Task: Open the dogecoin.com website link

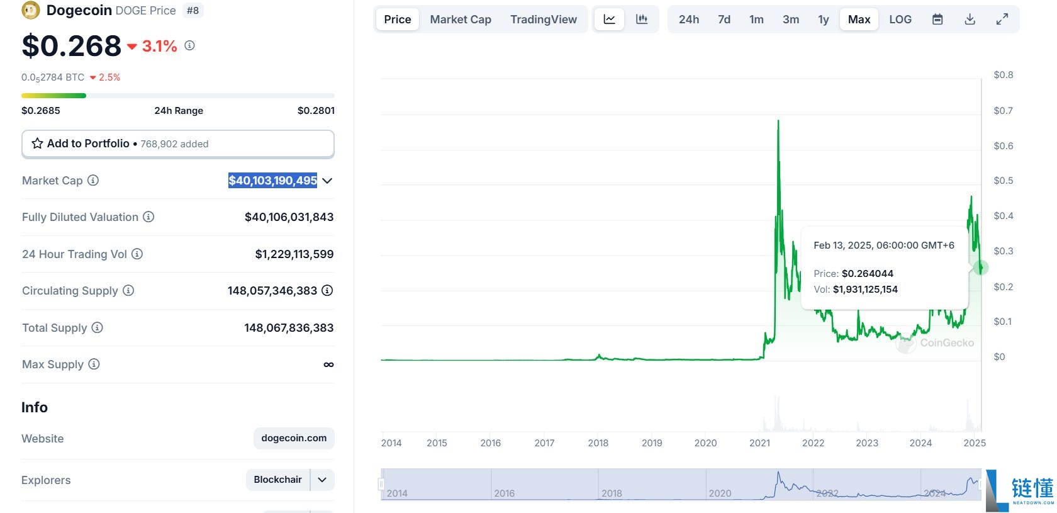Action: (x=294, y=438)
